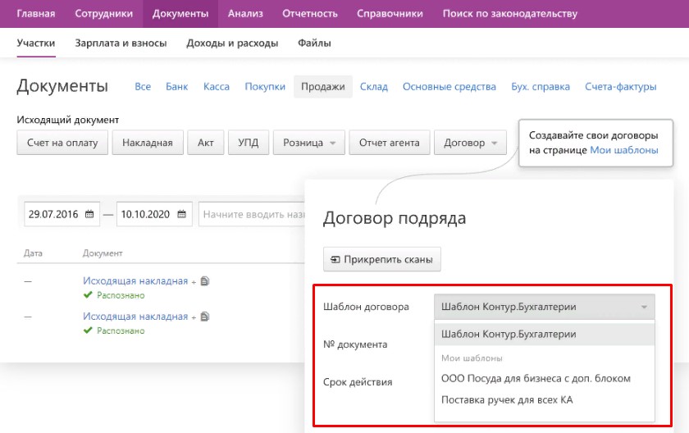Click document icon beside first Исходящая накладная
689x433 pixels.
tap(205, 281)
